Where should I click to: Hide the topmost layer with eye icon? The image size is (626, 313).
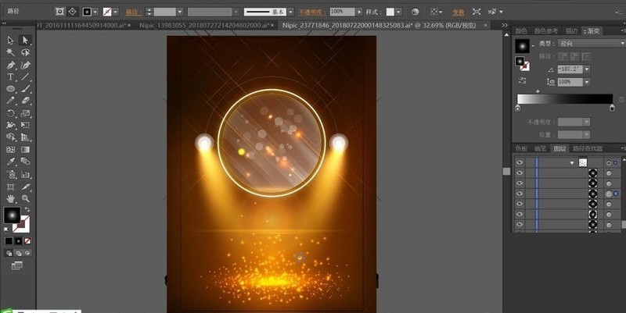click(520, 162)
